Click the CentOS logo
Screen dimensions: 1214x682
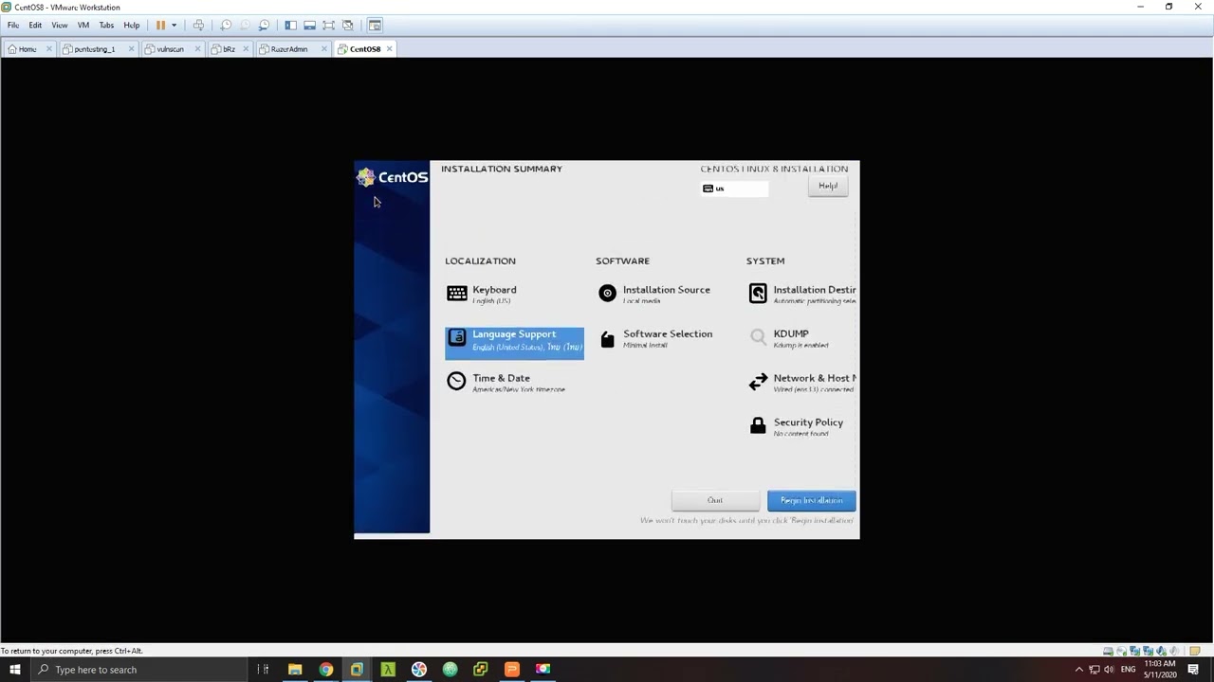pos(392,177)
